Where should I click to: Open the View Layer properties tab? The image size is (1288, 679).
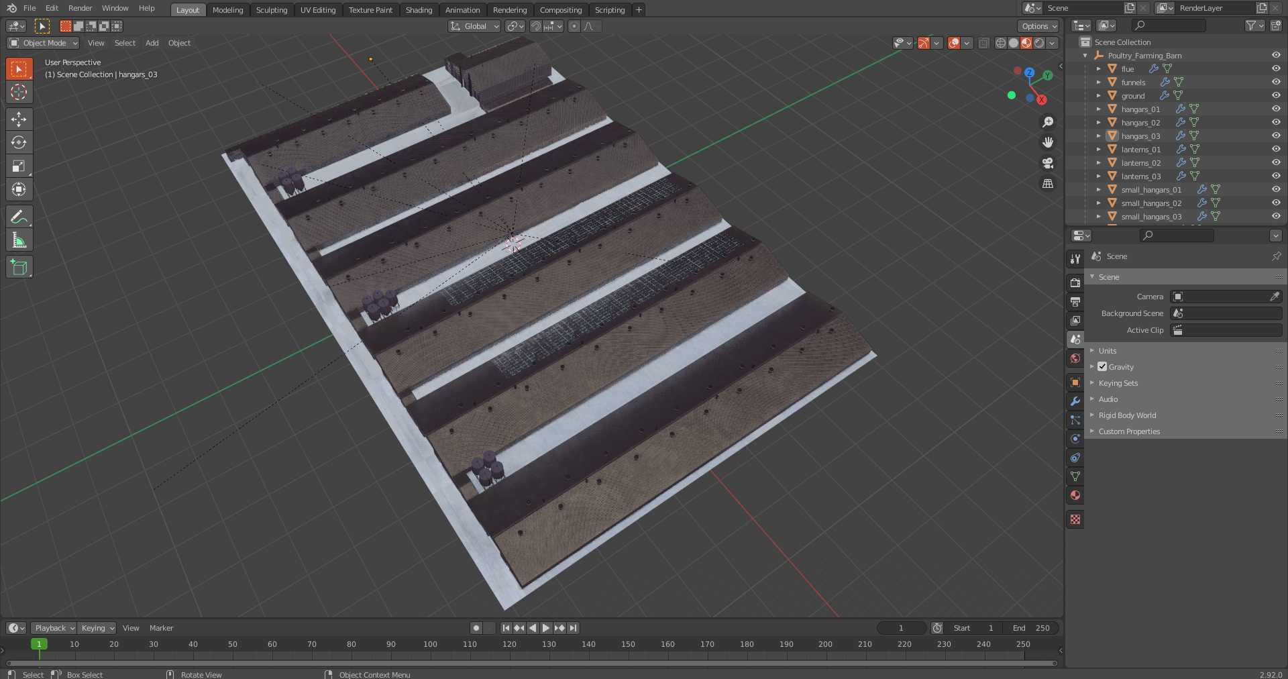[x=1075, y=320]
